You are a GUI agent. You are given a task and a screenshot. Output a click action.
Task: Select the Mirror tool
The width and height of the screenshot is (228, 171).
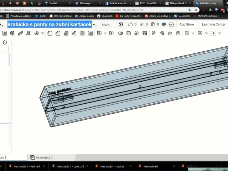pyautogui.click(x=112, y=33)
